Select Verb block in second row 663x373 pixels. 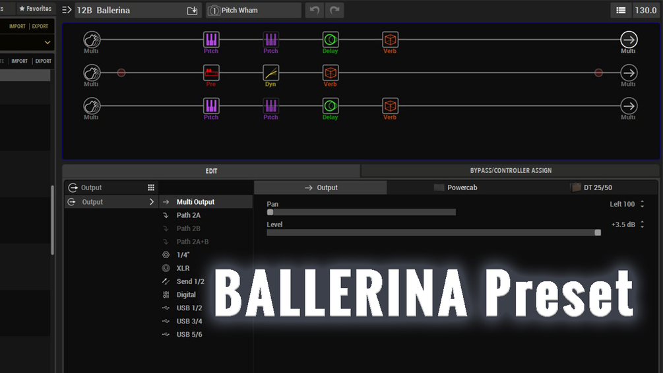331,73
